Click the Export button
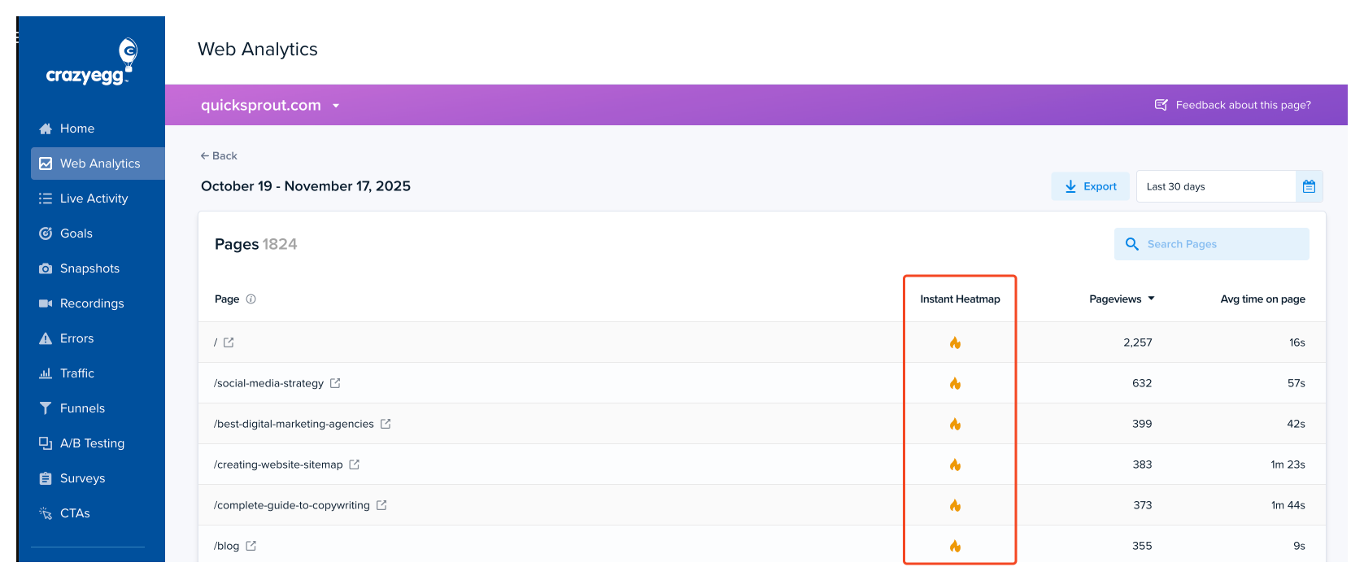The image size is (1364, 580). pos(1090,186)
